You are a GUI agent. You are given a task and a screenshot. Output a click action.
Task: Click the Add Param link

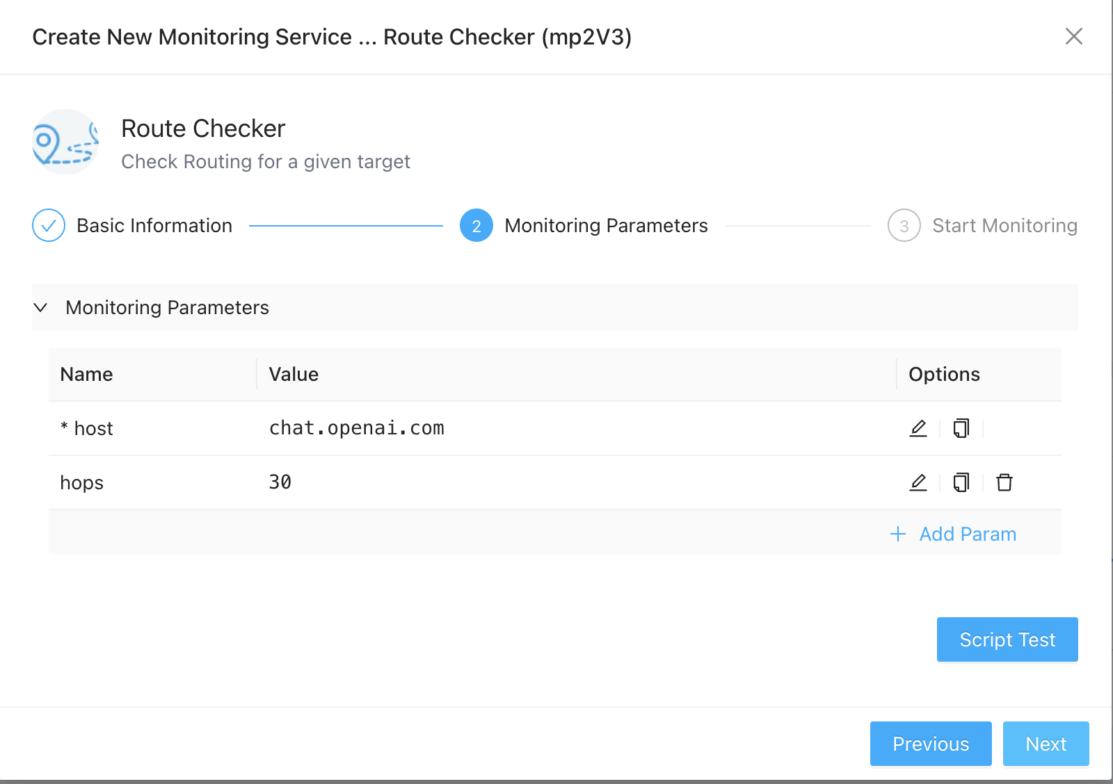click(x=968, y=534)
